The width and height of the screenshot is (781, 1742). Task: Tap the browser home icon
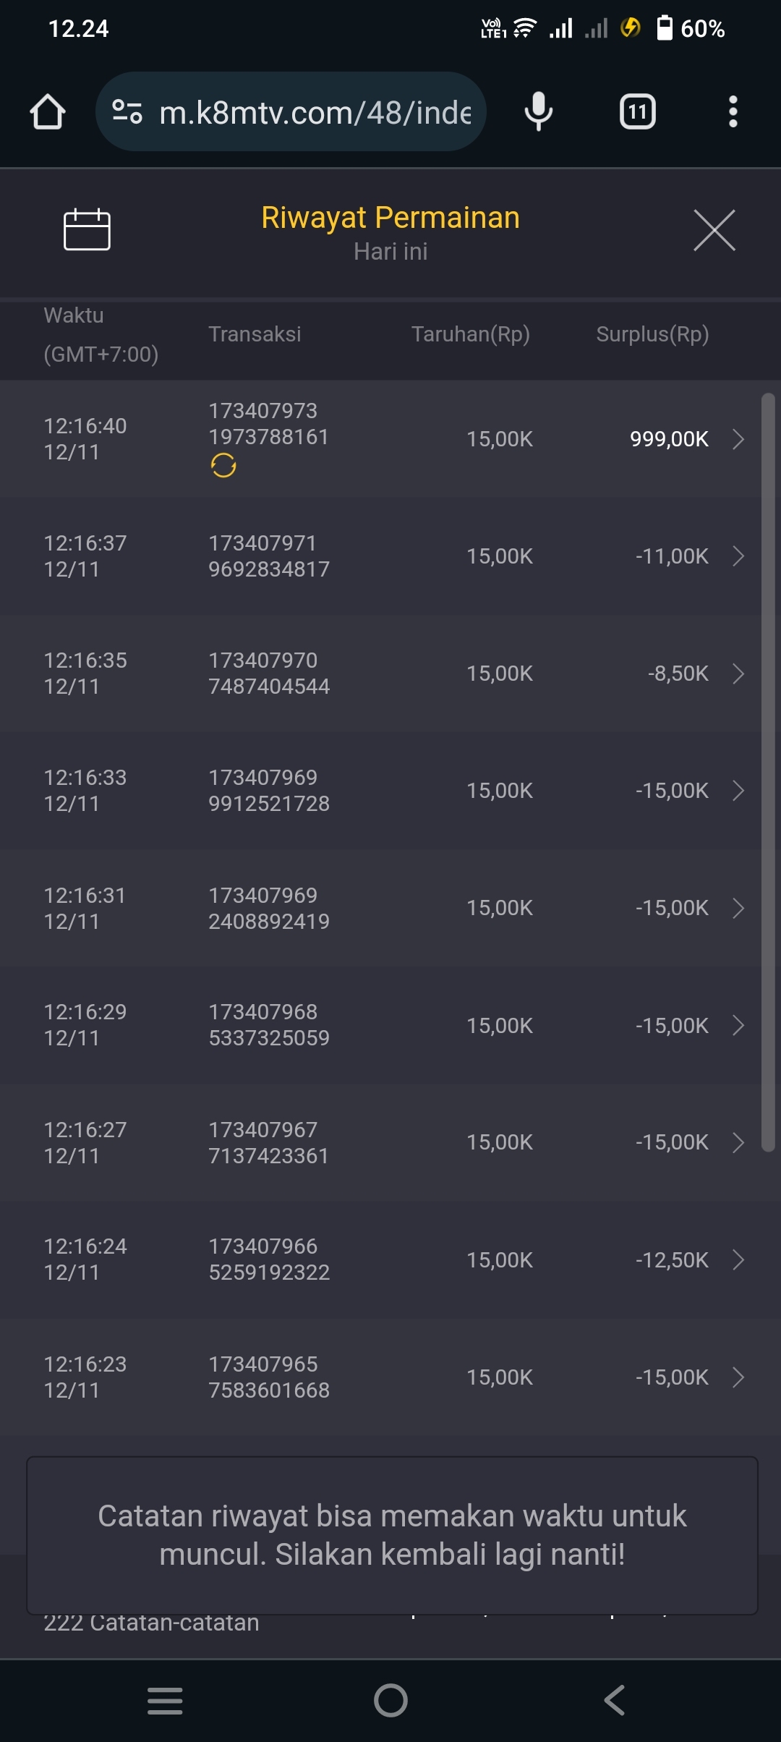tap(48, 112)
